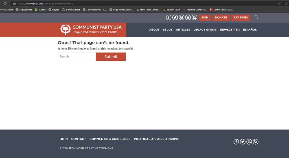Viewport: 289px width, 161px height.
Task: Open the NEWSLETTER menu item
Action: tap(230, 30)
